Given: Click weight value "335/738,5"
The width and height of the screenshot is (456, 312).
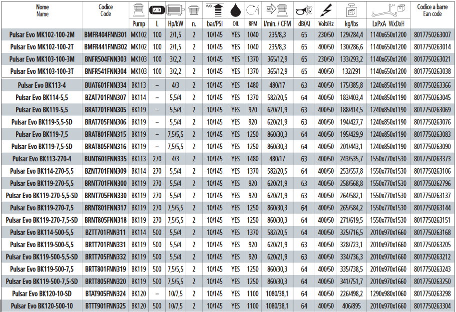Looking at the screenshot, I should tap(351, 270).
